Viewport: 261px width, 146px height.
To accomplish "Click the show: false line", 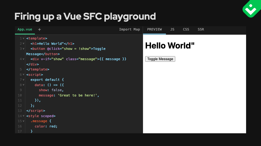I will coord(51,90).
